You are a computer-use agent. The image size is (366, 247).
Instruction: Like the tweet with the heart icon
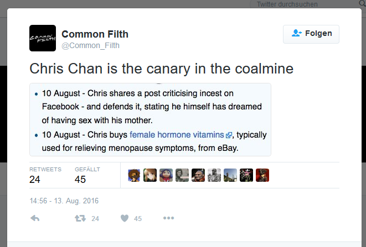point(125,218)
